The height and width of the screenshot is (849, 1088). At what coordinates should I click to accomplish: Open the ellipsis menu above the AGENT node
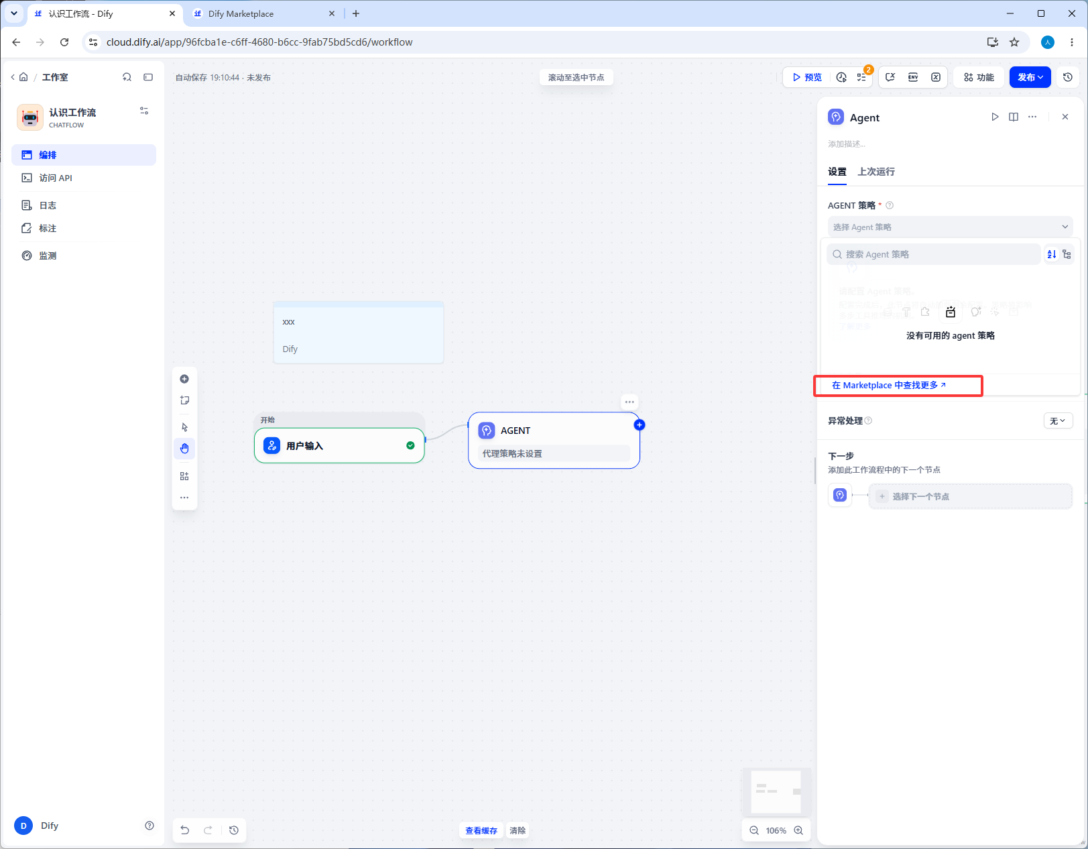(x=629, y=402)
